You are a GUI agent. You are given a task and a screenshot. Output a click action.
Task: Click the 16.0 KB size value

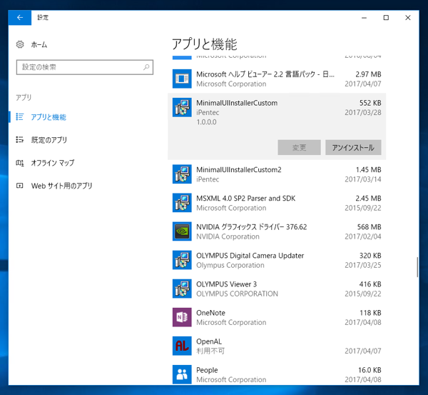coord(370,370)
